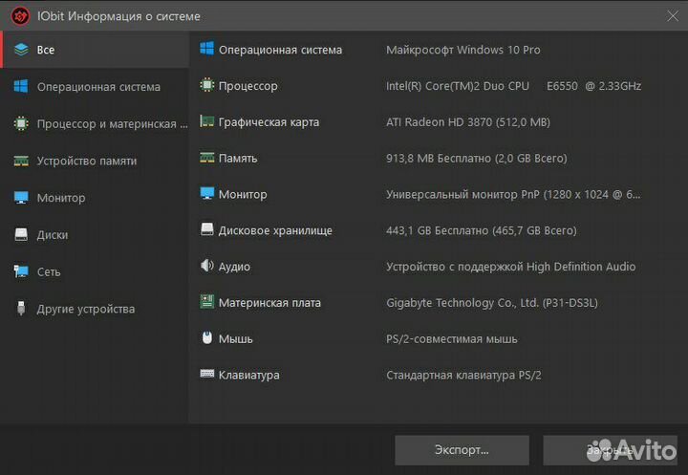Click the IObit logo in title bar

(x=20, y=16)
